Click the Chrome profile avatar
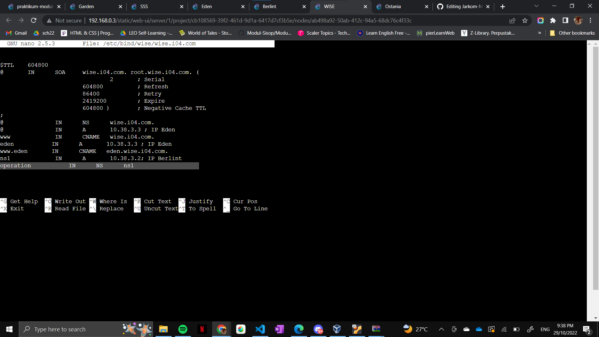The width and height of the screenshot is (599, 337). pos(578,20)
